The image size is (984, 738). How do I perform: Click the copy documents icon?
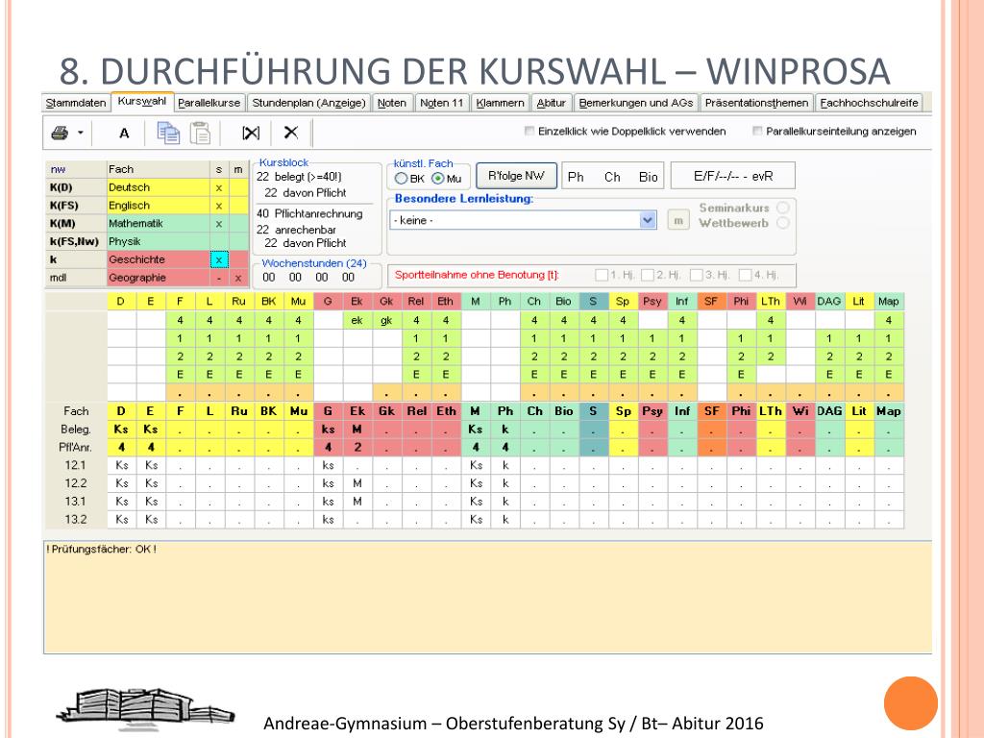(168, 133)
